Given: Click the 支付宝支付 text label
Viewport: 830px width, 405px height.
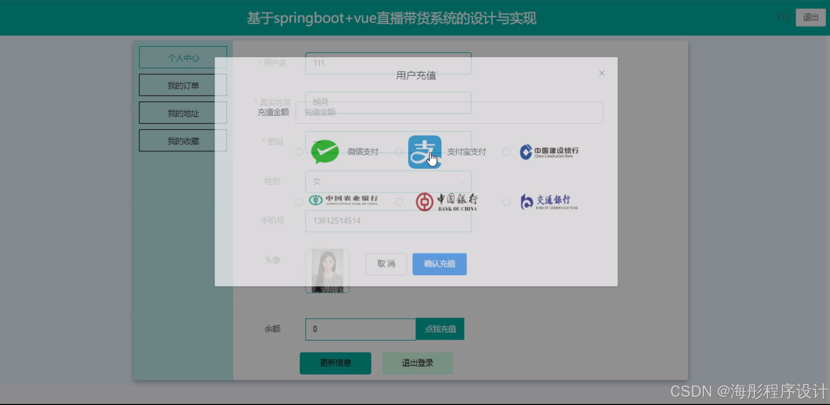Looking at the screenshot, I should [x=466, y=152].
